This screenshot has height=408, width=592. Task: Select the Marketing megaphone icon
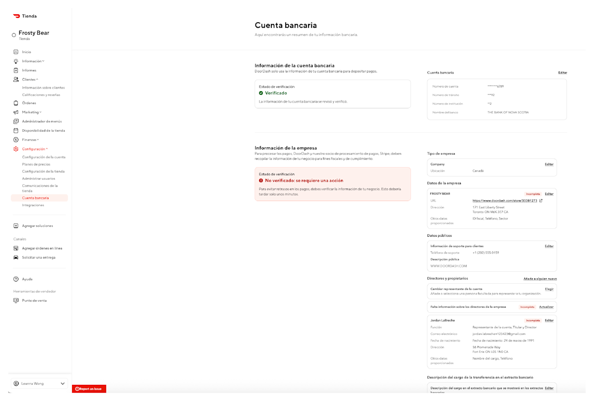point(15,112)
